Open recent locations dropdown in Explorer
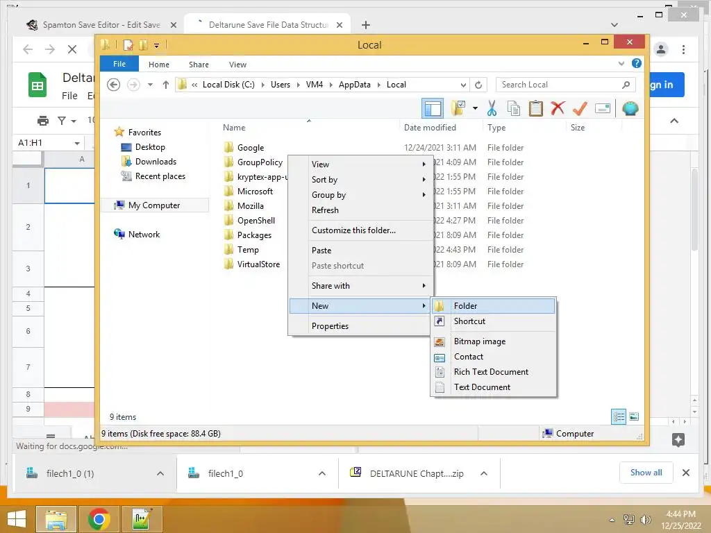Image resolution: width=711 pixels, height=533 pixels. pos(150,85)
